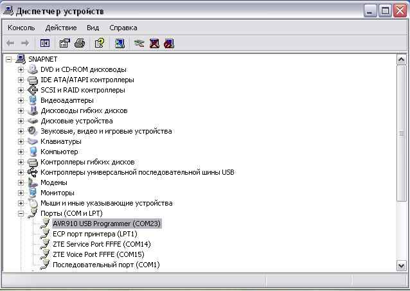
Task: Click the Print toolbar icon
Action: click(80, 43)
